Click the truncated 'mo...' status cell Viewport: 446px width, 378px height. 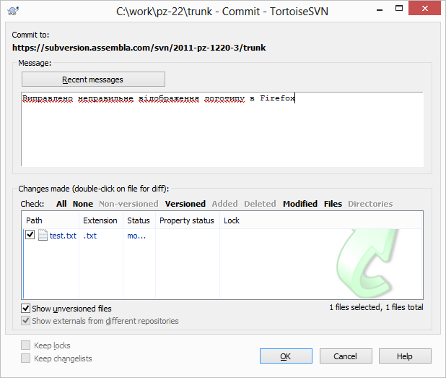point(136,236)
